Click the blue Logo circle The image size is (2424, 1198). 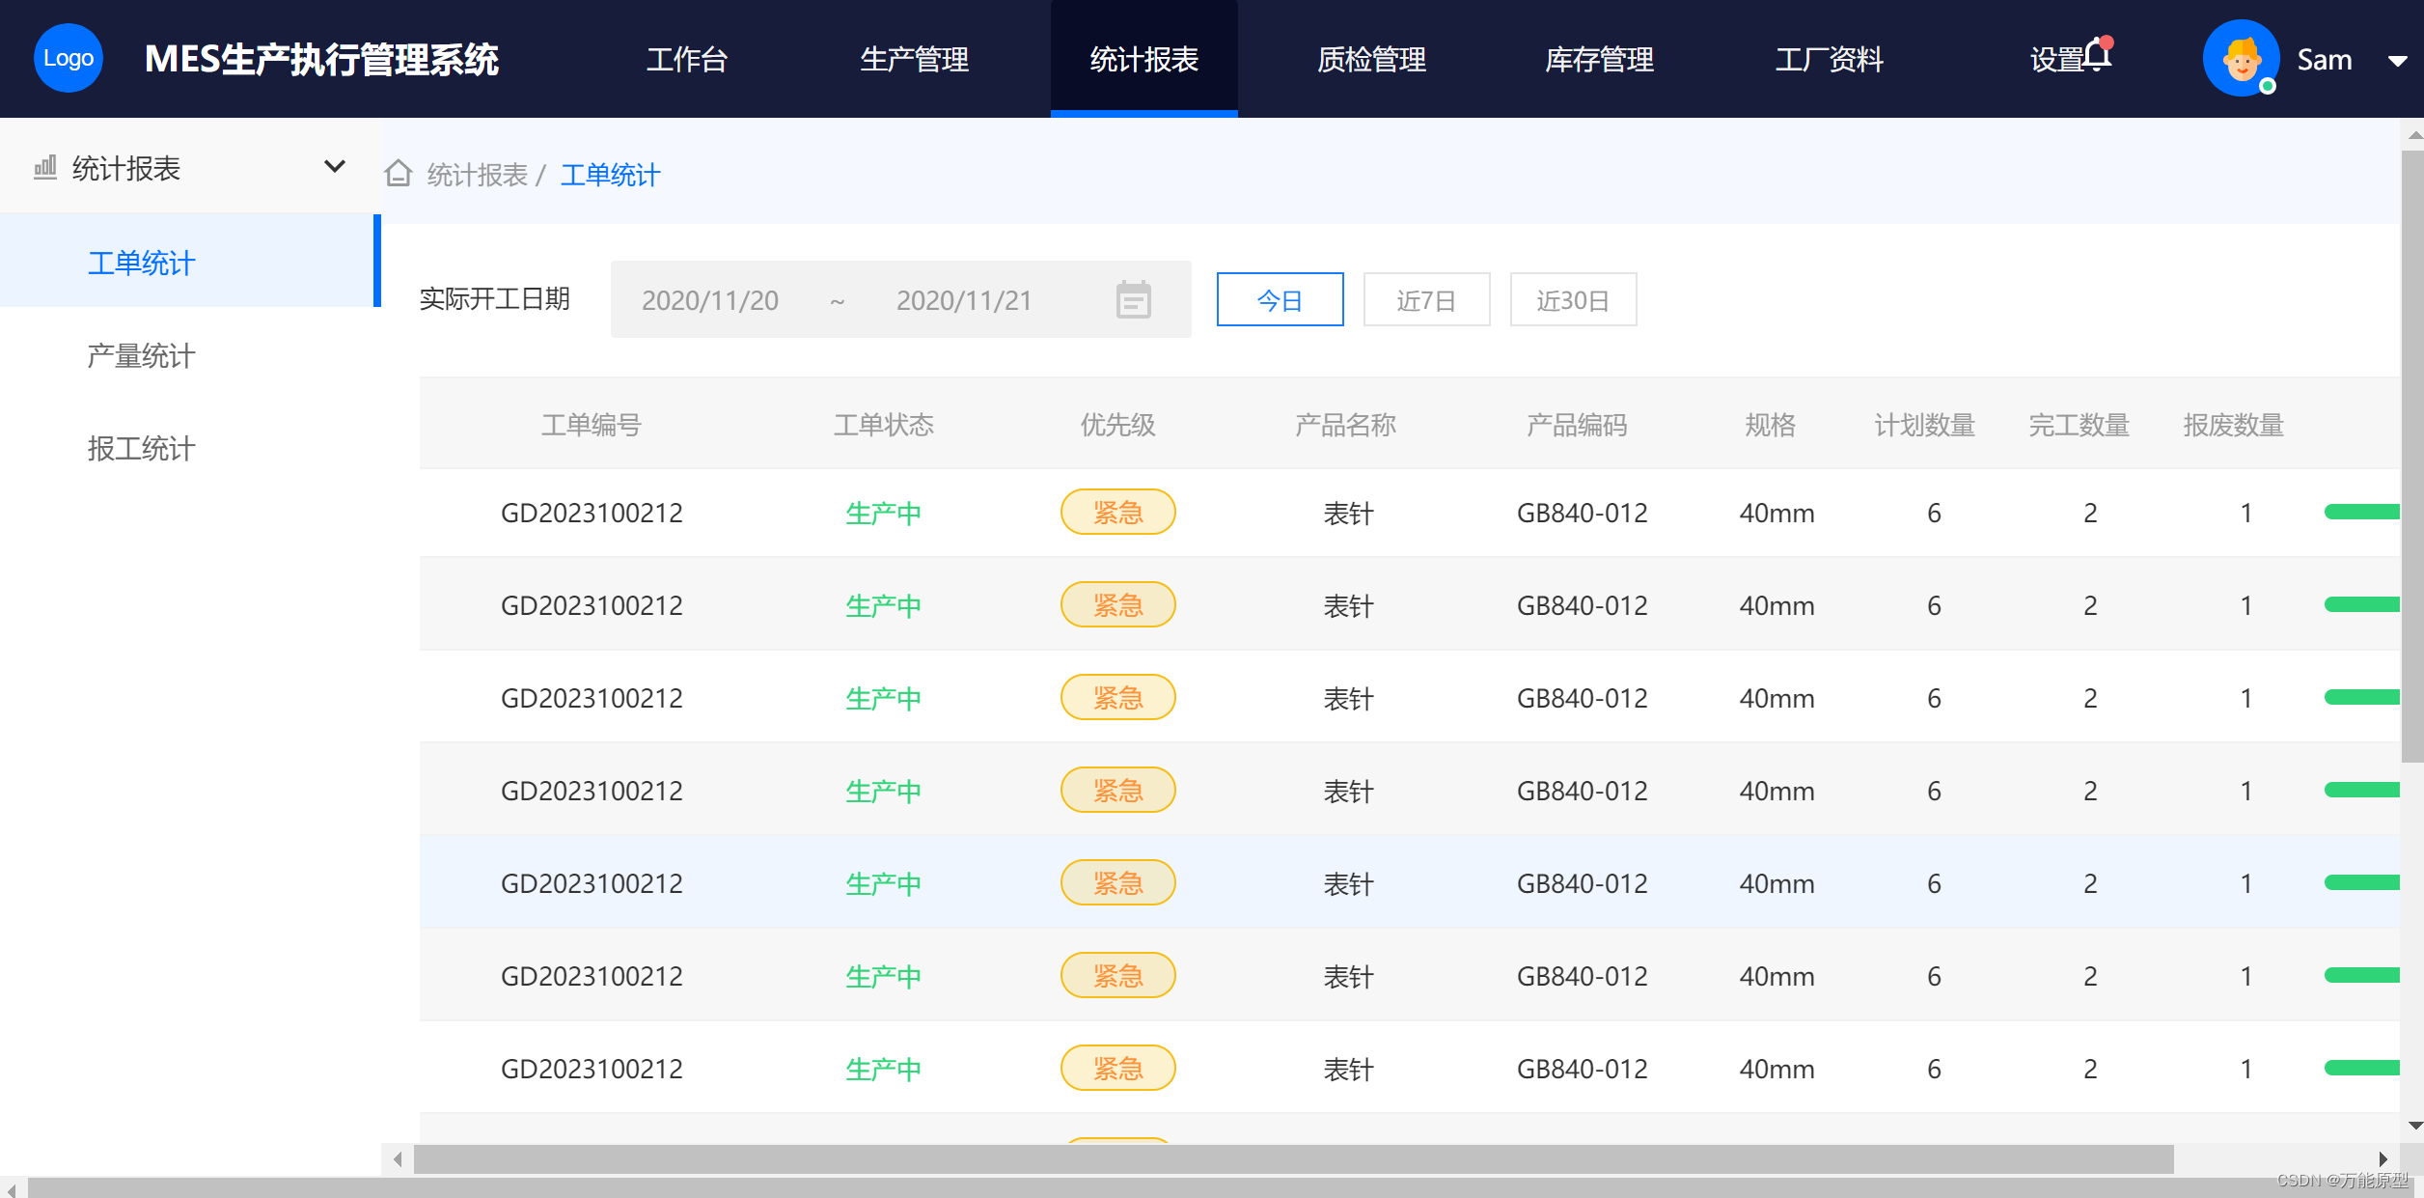[69, 59]
